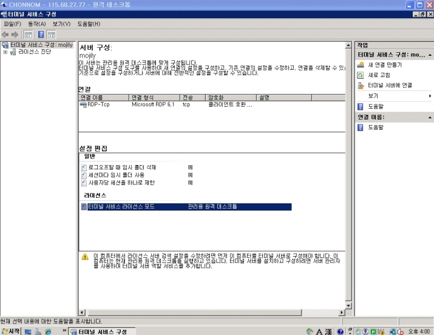Click the main pane vertical scrollbar down arrow

click(348, 305)
